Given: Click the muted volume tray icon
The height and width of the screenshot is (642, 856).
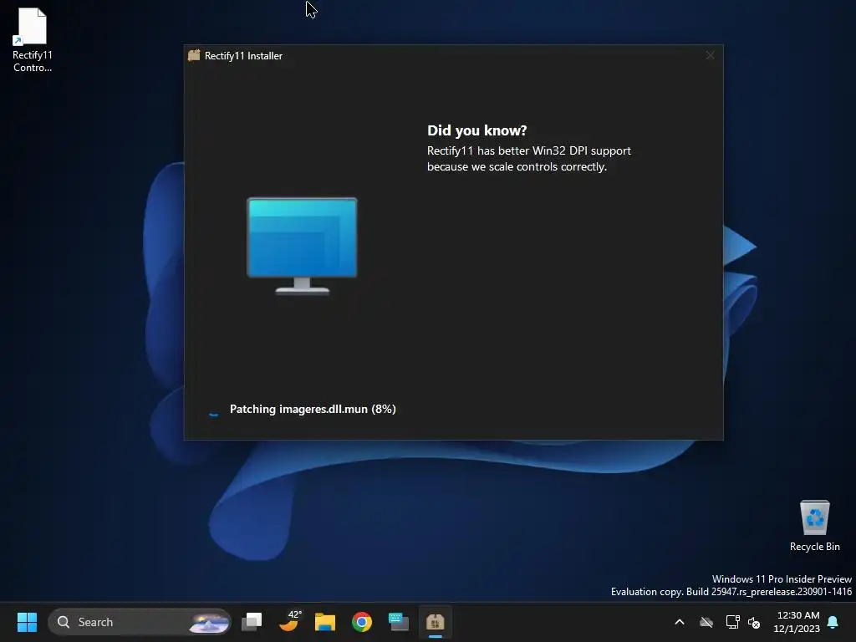Looking at the screenshot, I should (754, 622).
